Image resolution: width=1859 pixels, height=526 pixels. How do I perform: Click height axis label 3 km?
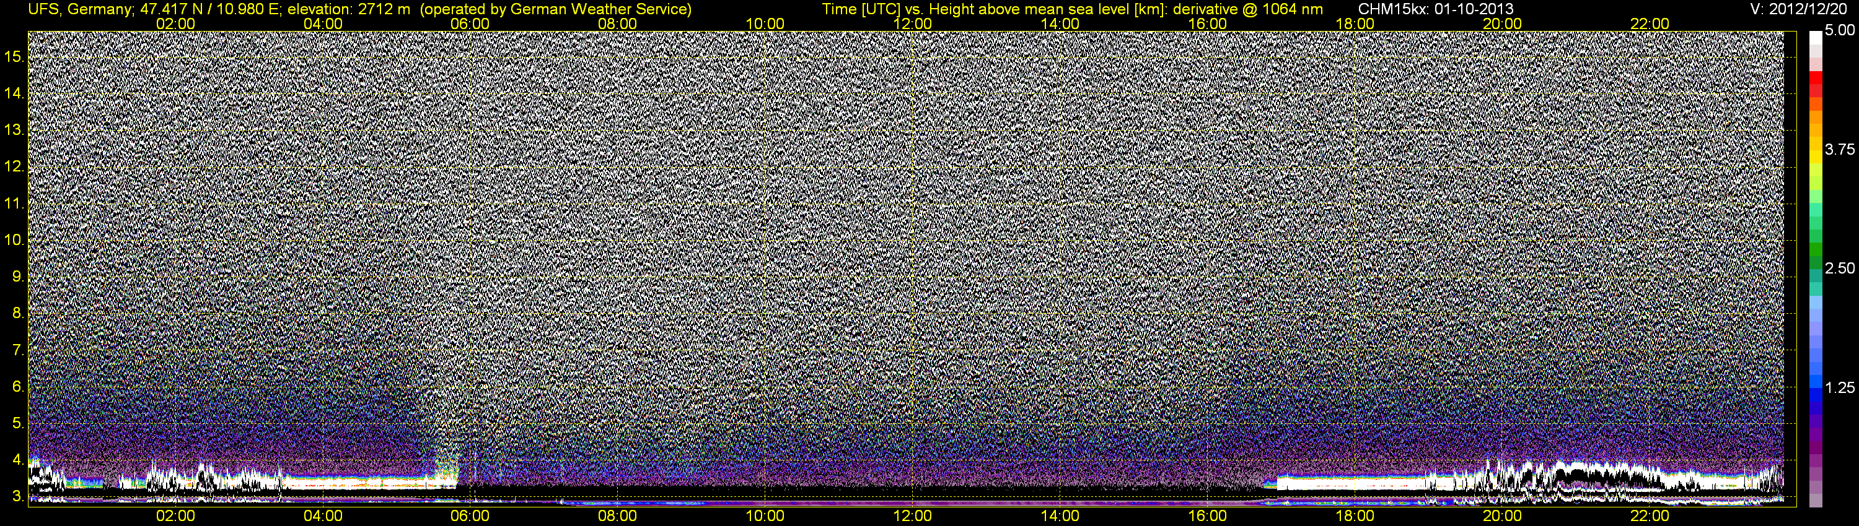(x=17, y=496)
